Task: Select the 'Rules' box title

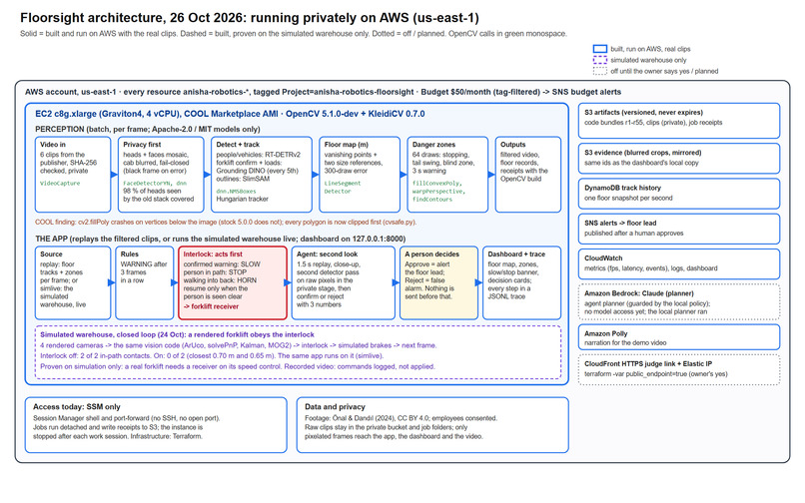Action: [x=130, y=254]
